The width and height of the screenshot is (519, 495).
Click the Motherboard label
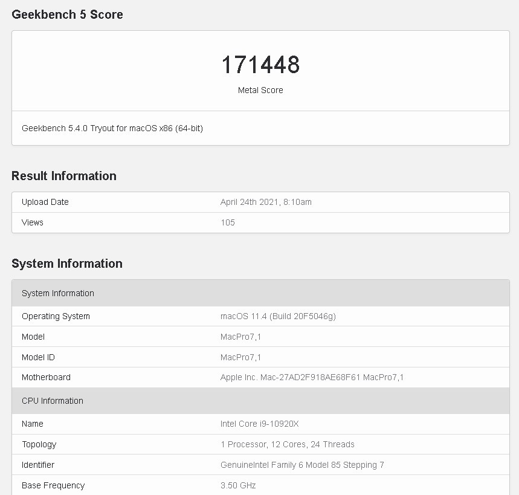(x=46, y=377)
